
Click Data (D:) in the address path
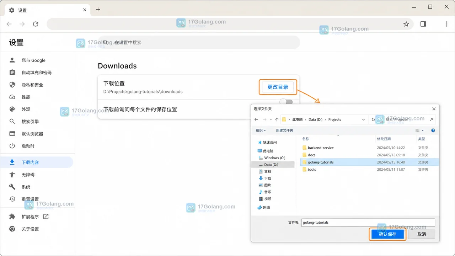point(315,119)
